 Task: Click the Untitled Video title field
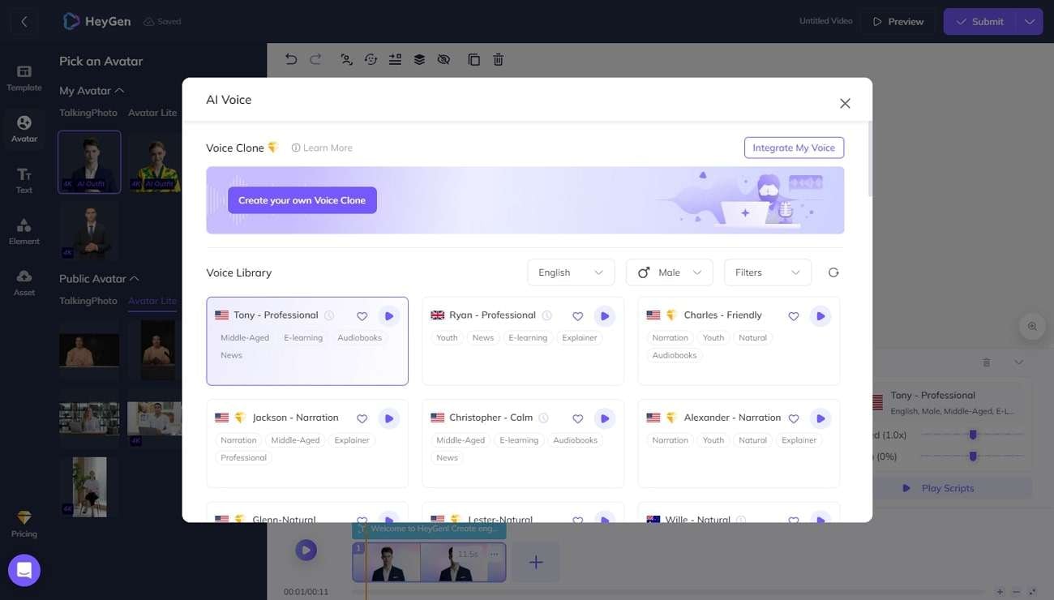tap(825, 21)
